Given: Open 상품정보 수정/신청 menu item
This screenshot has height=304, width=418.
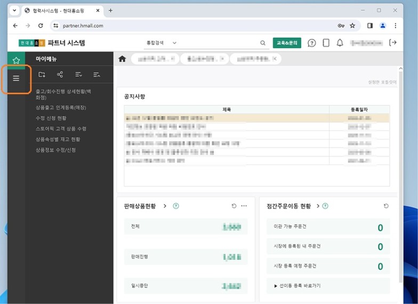Looking at the screenshot, I should point(55,150).
